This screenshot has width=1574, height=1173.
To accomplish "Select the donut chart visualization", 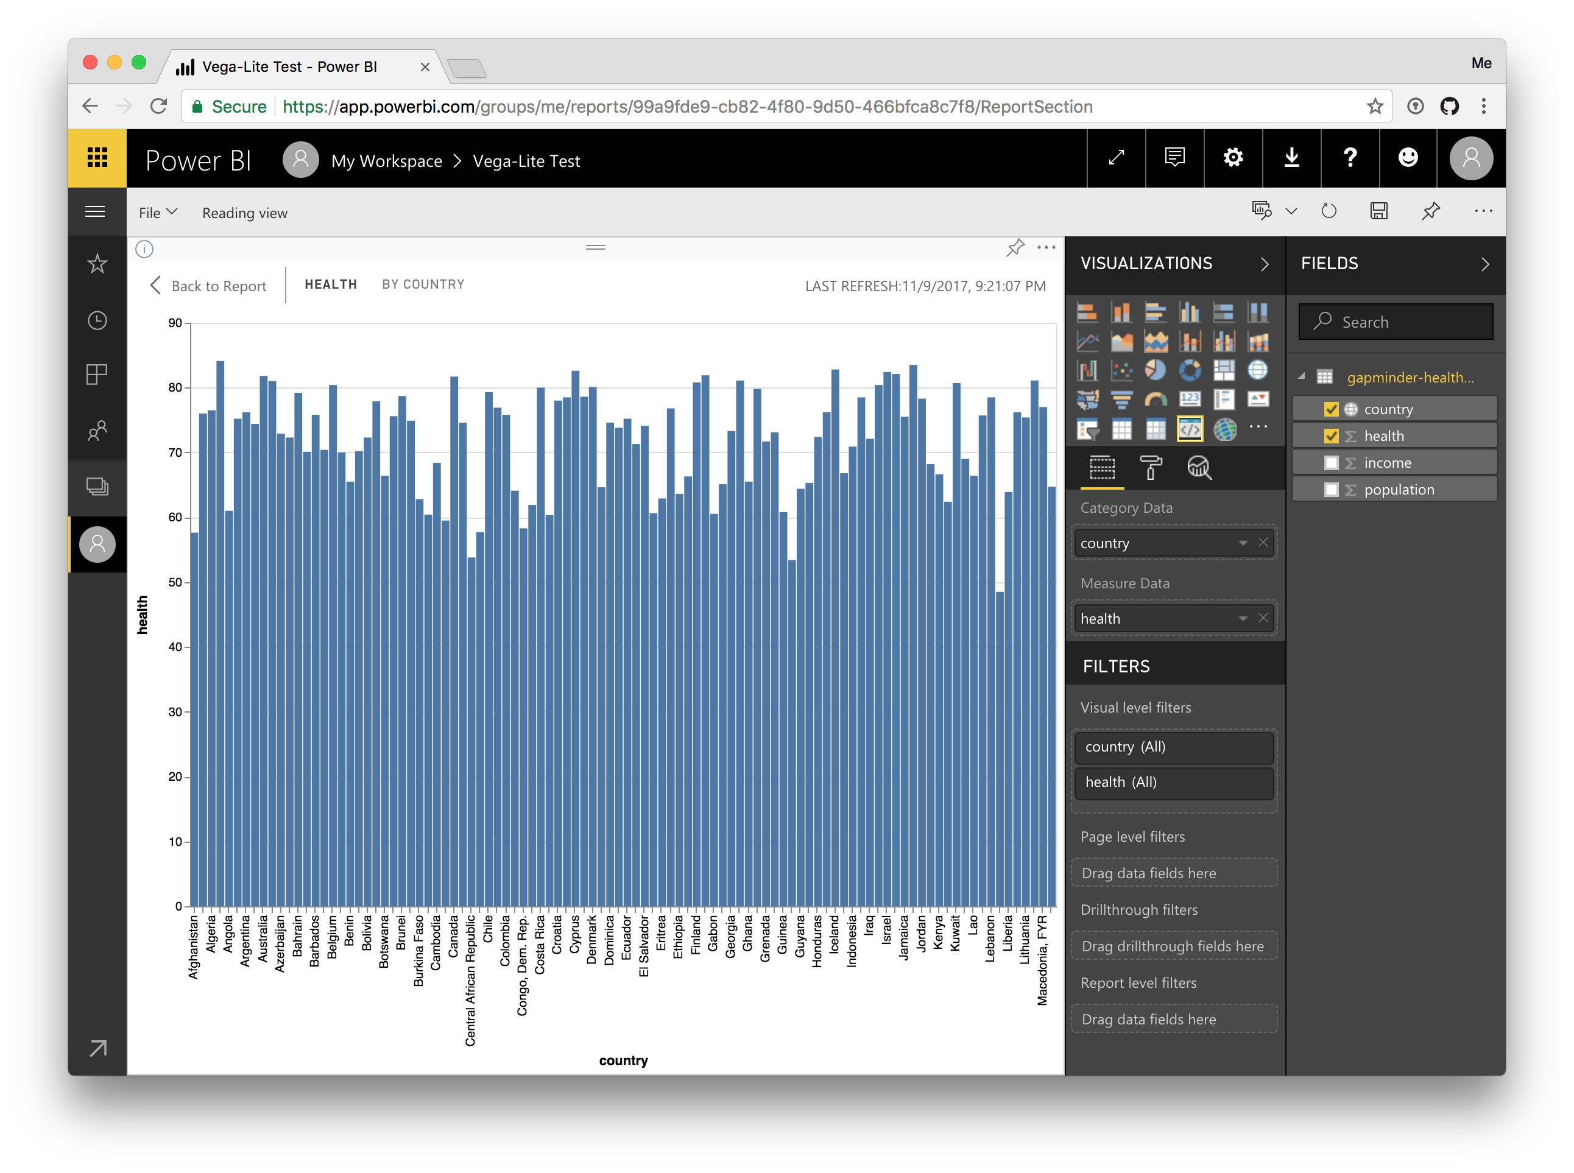I will tap(1190, 370).
